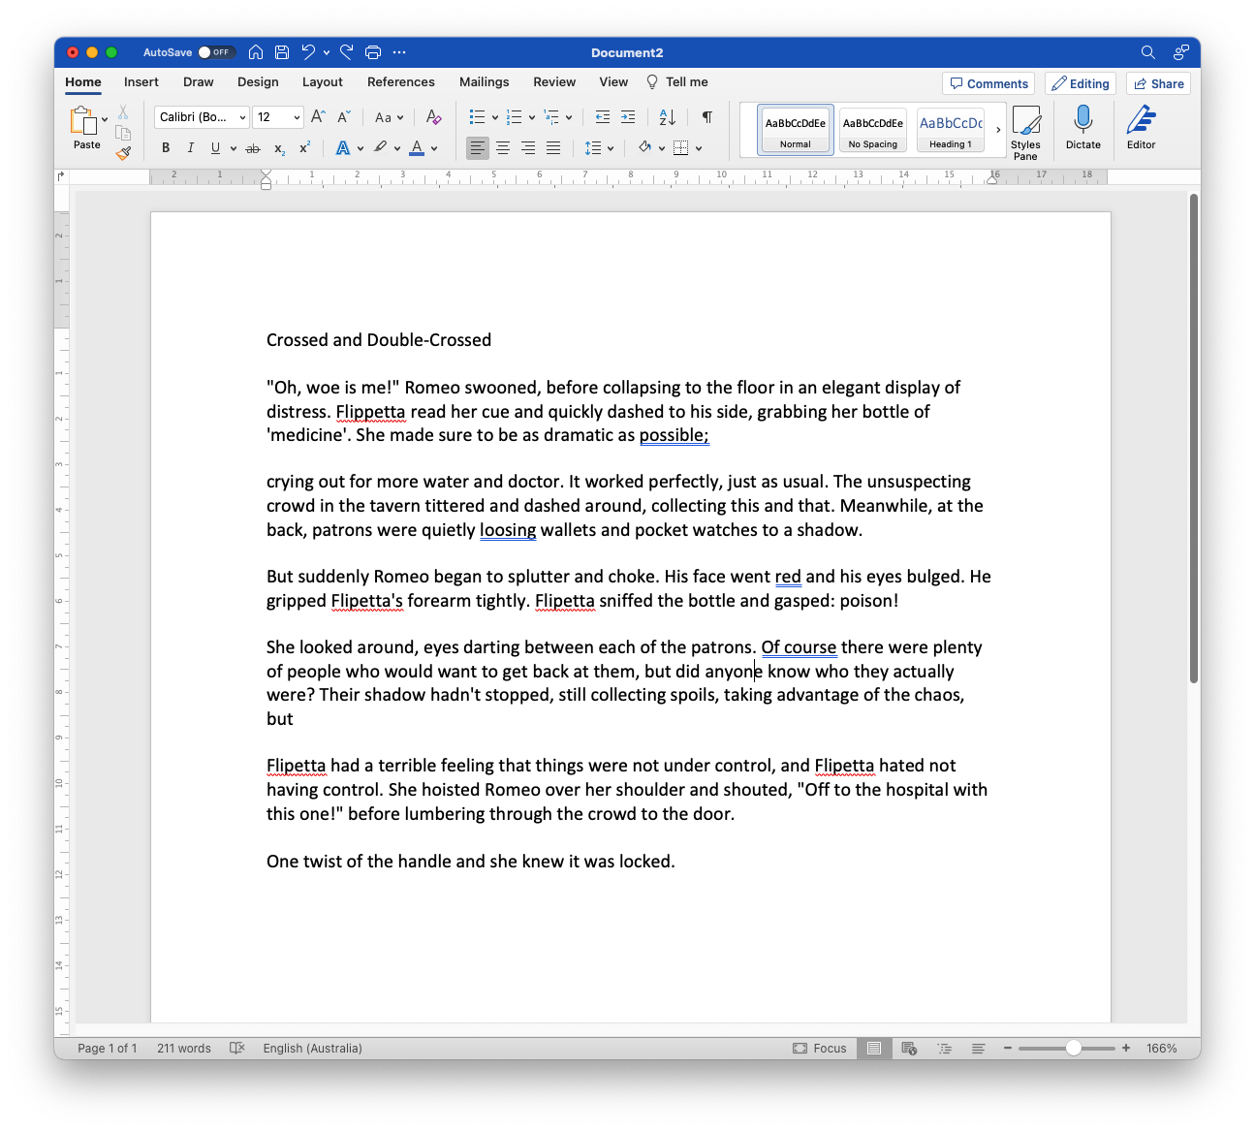Activate the Format Painter brush
Image resolution: width=1255 pixels, height=1131 pixels.
click(123, 152)
